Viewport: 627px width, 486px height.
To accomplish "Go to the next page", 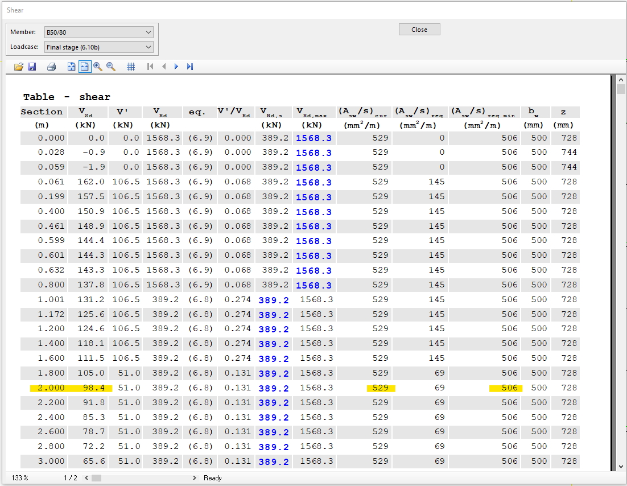I will tap(176, 67).
